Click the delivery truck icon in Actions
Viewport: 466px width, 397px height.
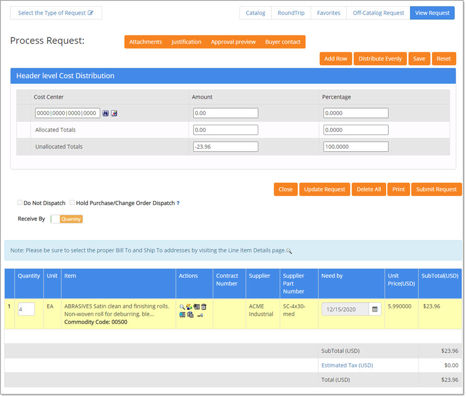[x=200, y=315]
